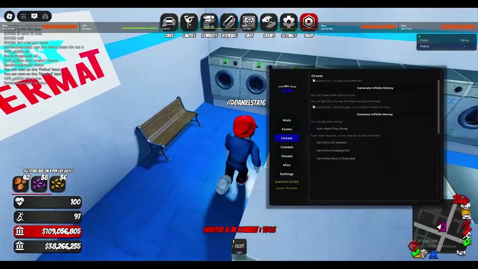
Task: Click the dark bank icon for $38,266,255
Action: 20,246
